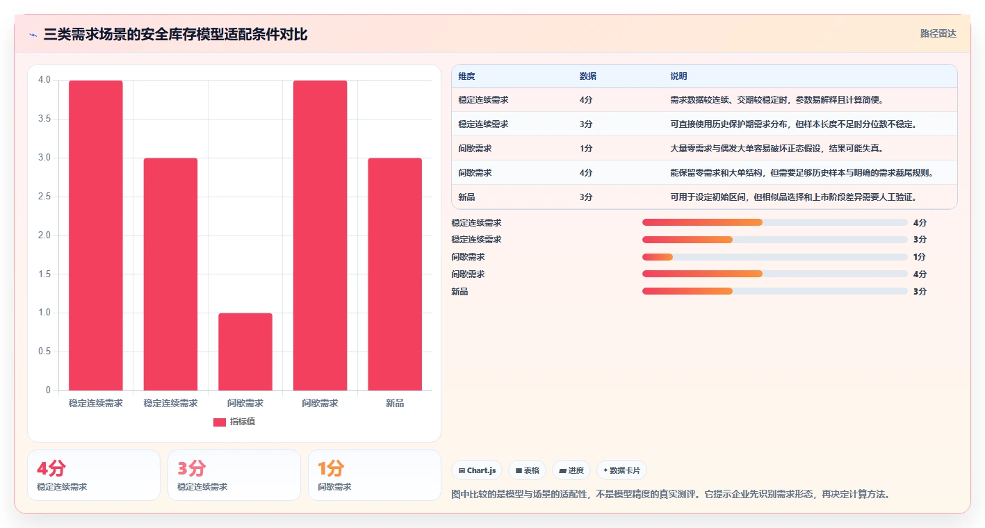Viewport: 985px width, 528px height.
Task: Click the 新品 cell in the table
Action: pyautogui.click(x=467, y=197)
